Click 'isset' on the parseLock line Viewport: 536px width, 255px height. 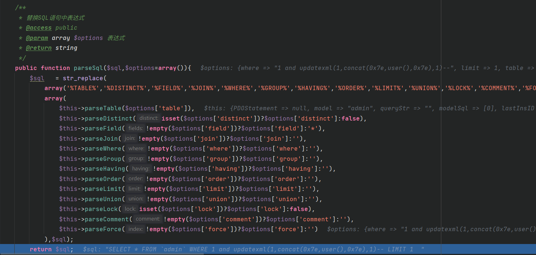coord(148,209)
